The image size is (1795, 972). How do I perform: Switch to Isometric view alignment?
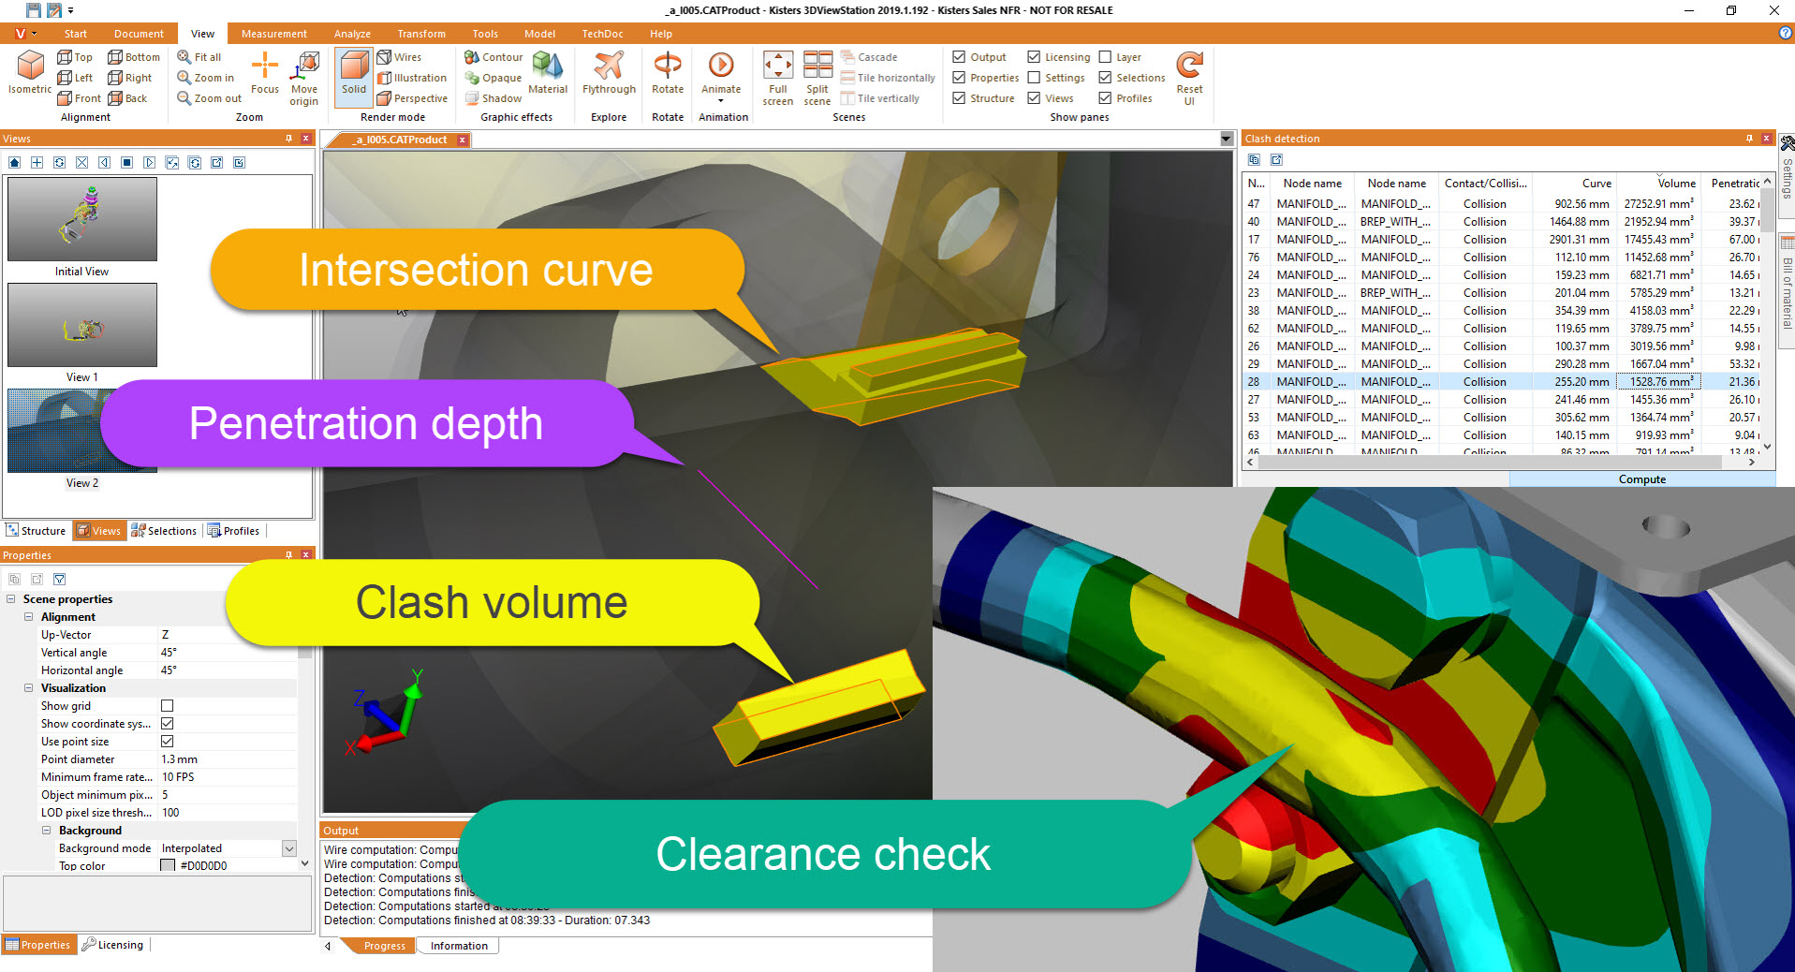coord(30,72)
